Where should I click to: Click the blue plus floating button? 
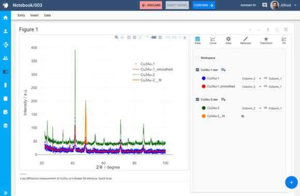point(291,183)
